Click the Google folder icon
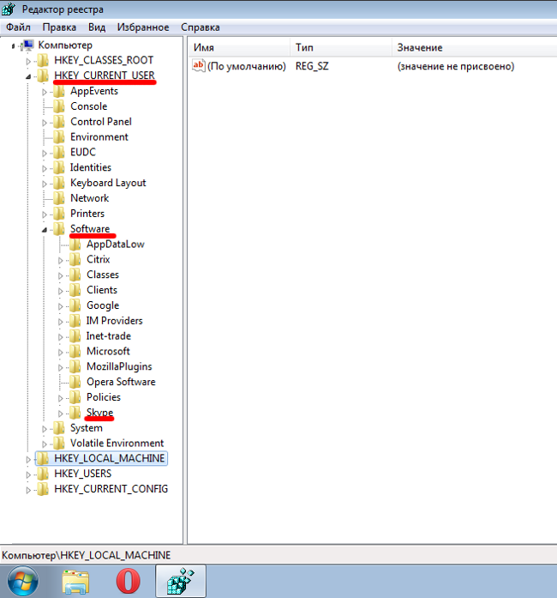 [x=75, y=305]
